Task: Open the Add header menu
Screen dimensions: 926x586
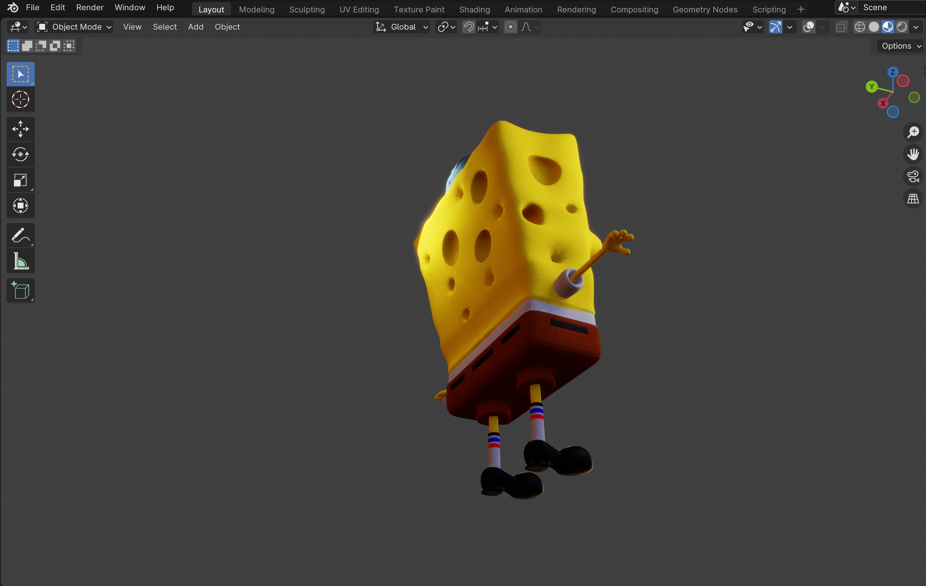Action: point(195,27)
